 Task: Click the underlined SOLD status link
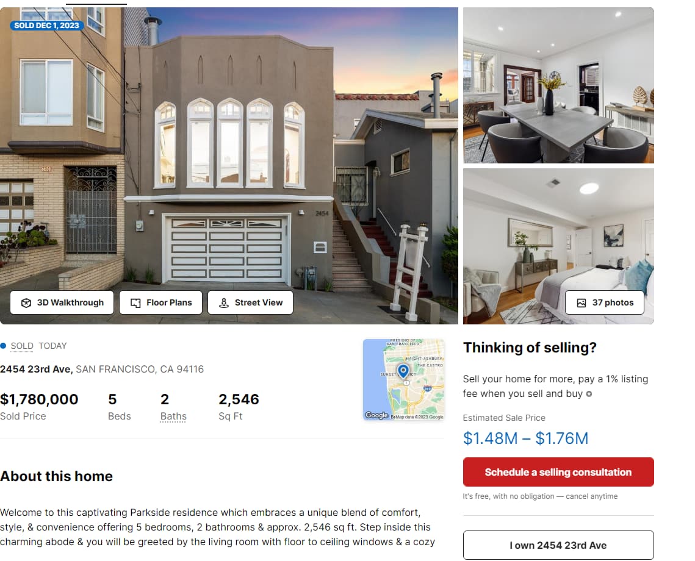(x=22, y=346)
